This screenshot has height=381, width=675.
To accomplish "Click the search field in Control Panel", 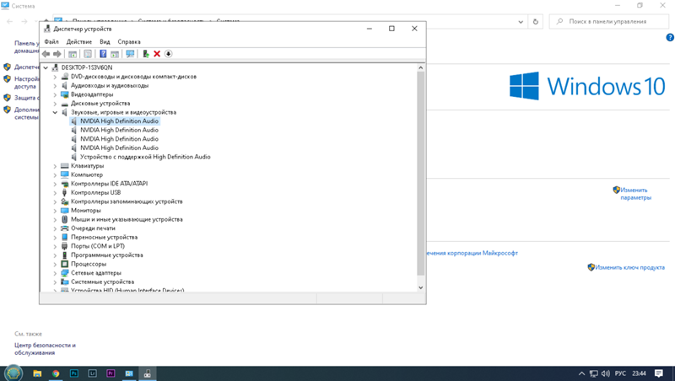I will 608,22.
